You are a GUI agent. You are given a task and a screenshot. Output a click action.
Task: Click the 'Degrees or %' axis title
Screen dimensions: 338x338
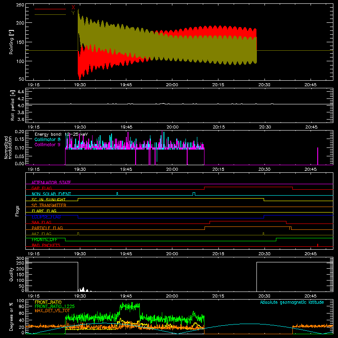[x=11, y=316]
